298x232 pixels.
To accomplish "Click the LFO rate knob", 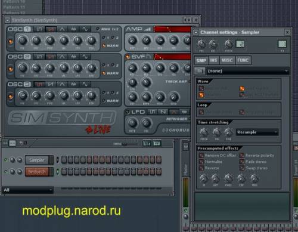I will [x=132, y=123].
